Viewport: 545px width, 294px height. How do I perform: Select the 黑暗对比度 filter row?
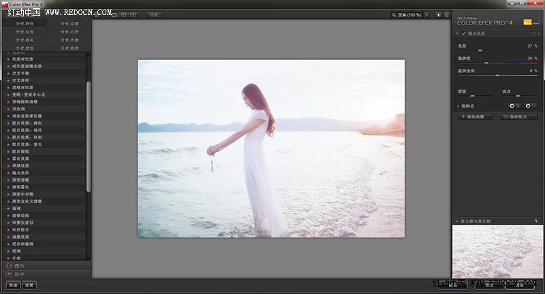coord(44,88)
